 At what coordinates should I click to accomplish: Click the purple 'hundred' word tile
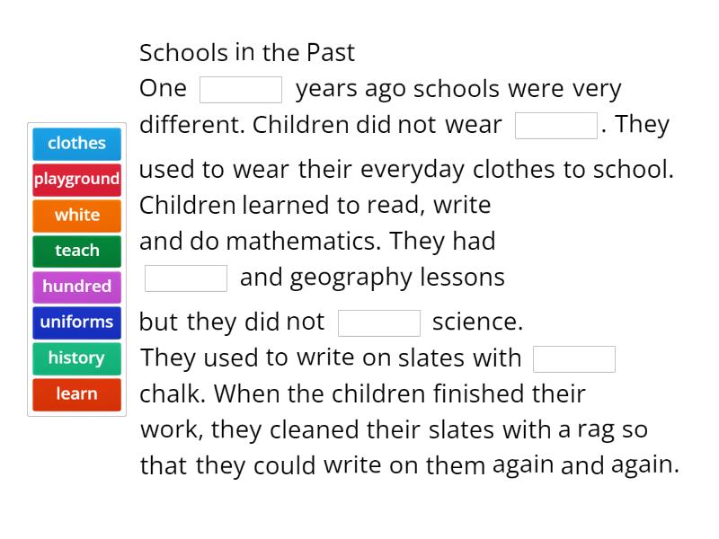76,287
